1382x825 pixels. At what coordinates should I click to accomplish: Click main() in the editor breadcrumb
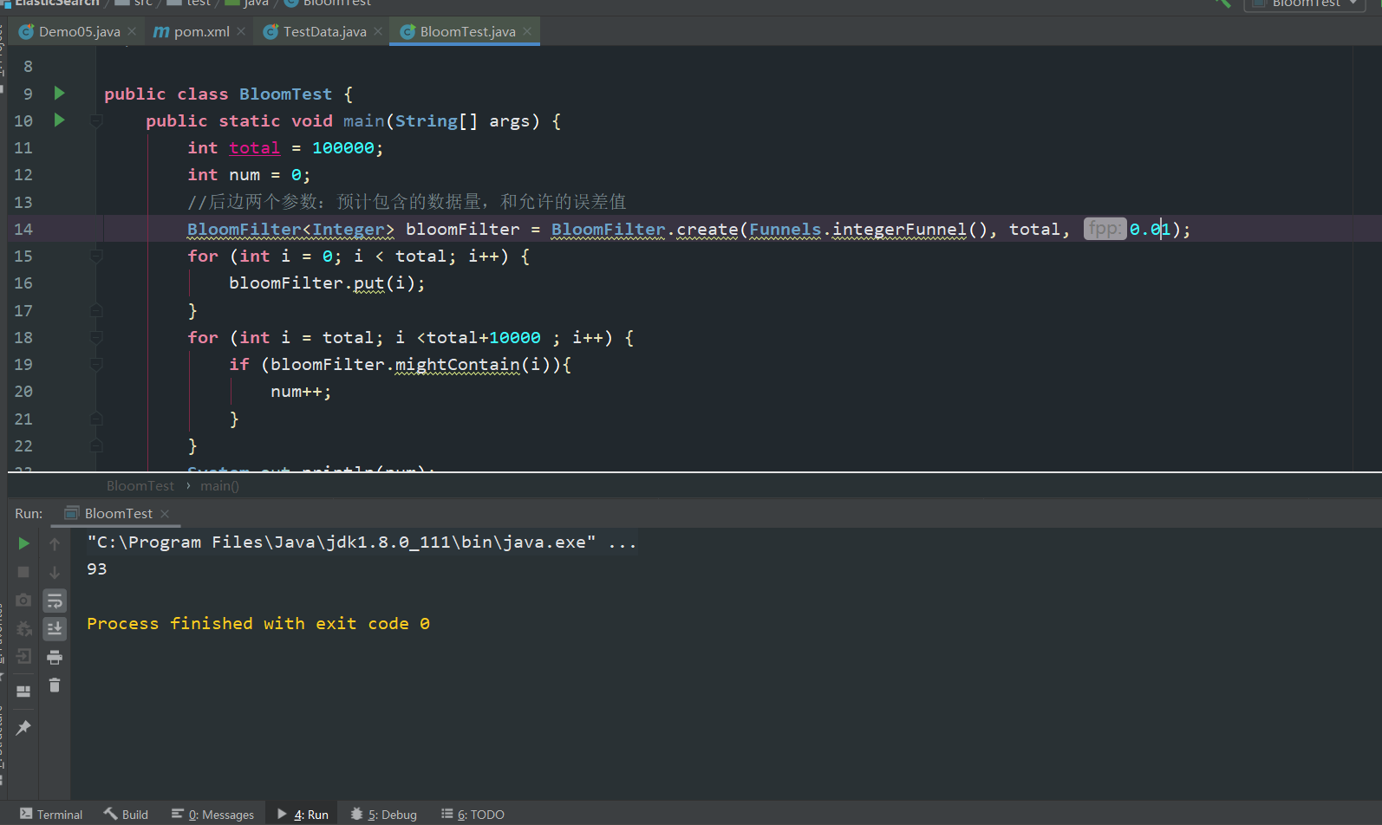click(x=219, y=486)
